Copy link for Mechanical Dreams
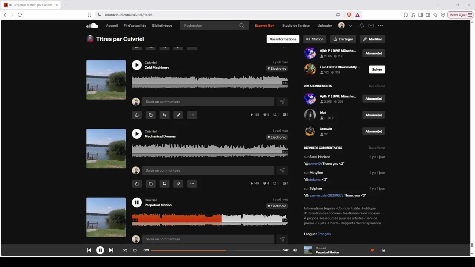The height and width of the screenshot is (267, 475). click(150, 184)
